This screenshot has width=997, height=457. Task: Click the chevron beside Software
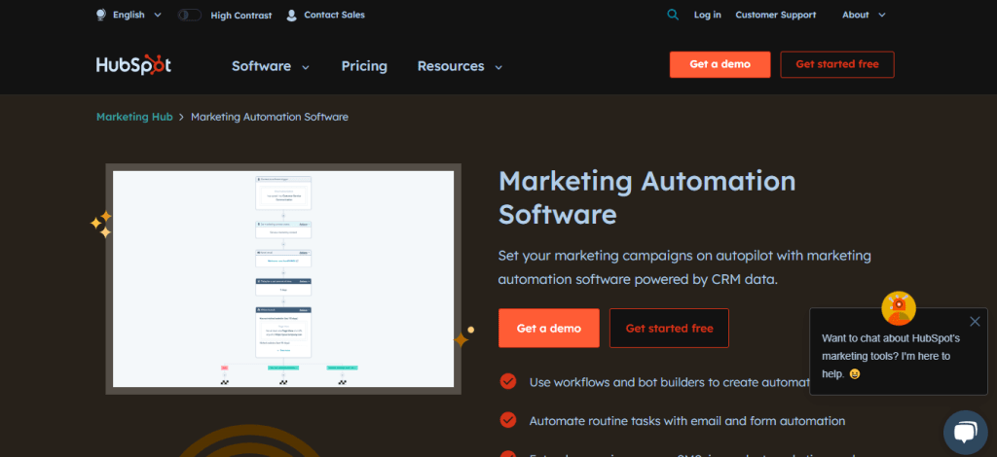305,67
